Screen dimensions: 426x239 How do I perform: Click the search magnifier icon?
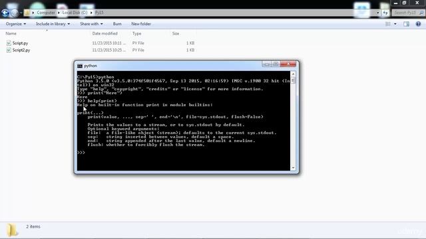421,13
